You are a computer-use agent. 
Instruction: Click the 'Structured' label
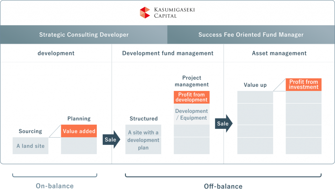click(x=144, y=118)
